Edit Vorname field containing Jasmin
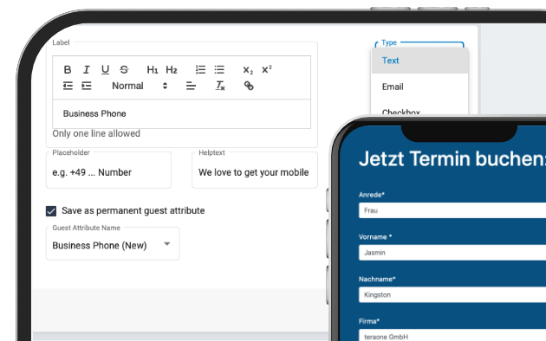 [452, 253]
